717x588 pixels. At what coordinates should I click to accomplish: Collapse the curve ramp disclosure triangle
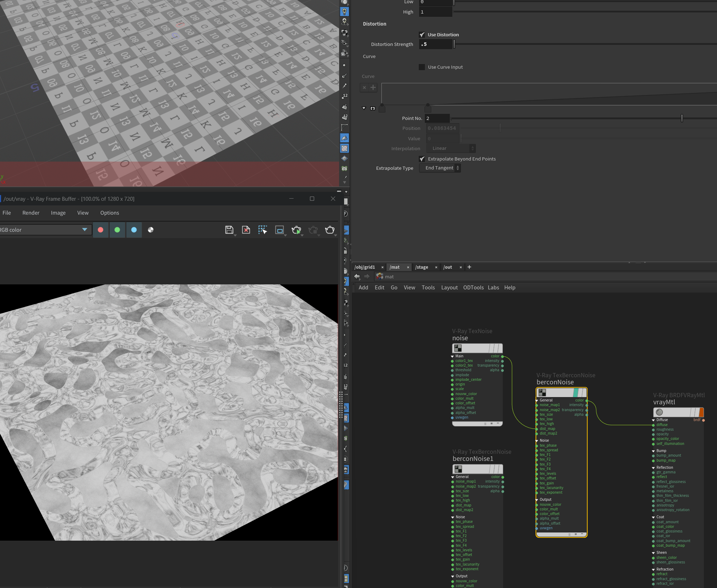[x=364, y=108]
